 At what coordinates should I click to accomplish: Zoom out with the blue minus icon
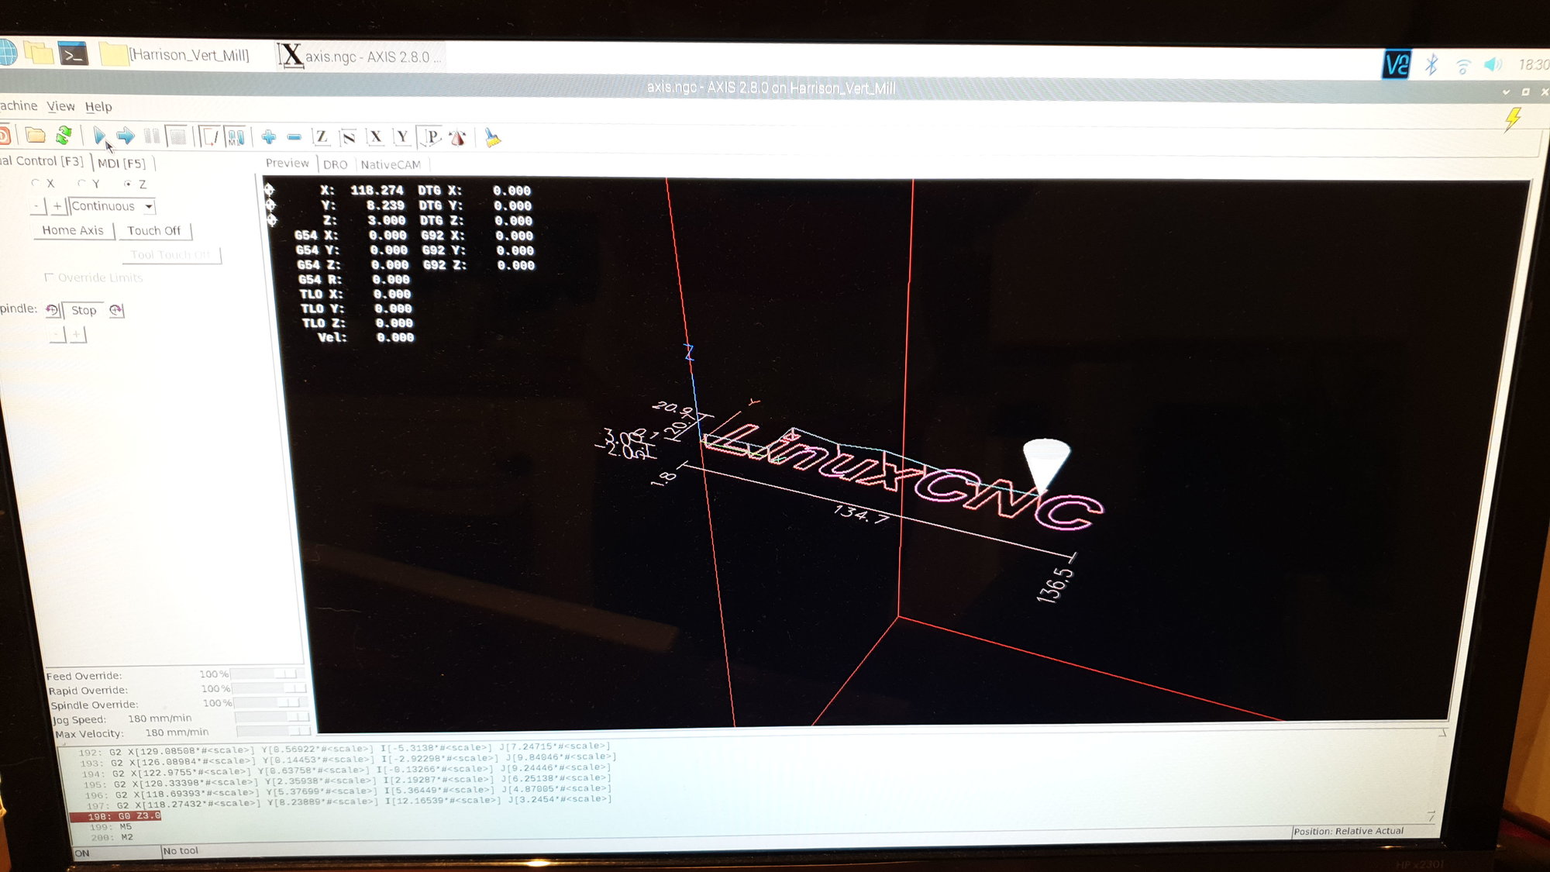pos(294,138)
